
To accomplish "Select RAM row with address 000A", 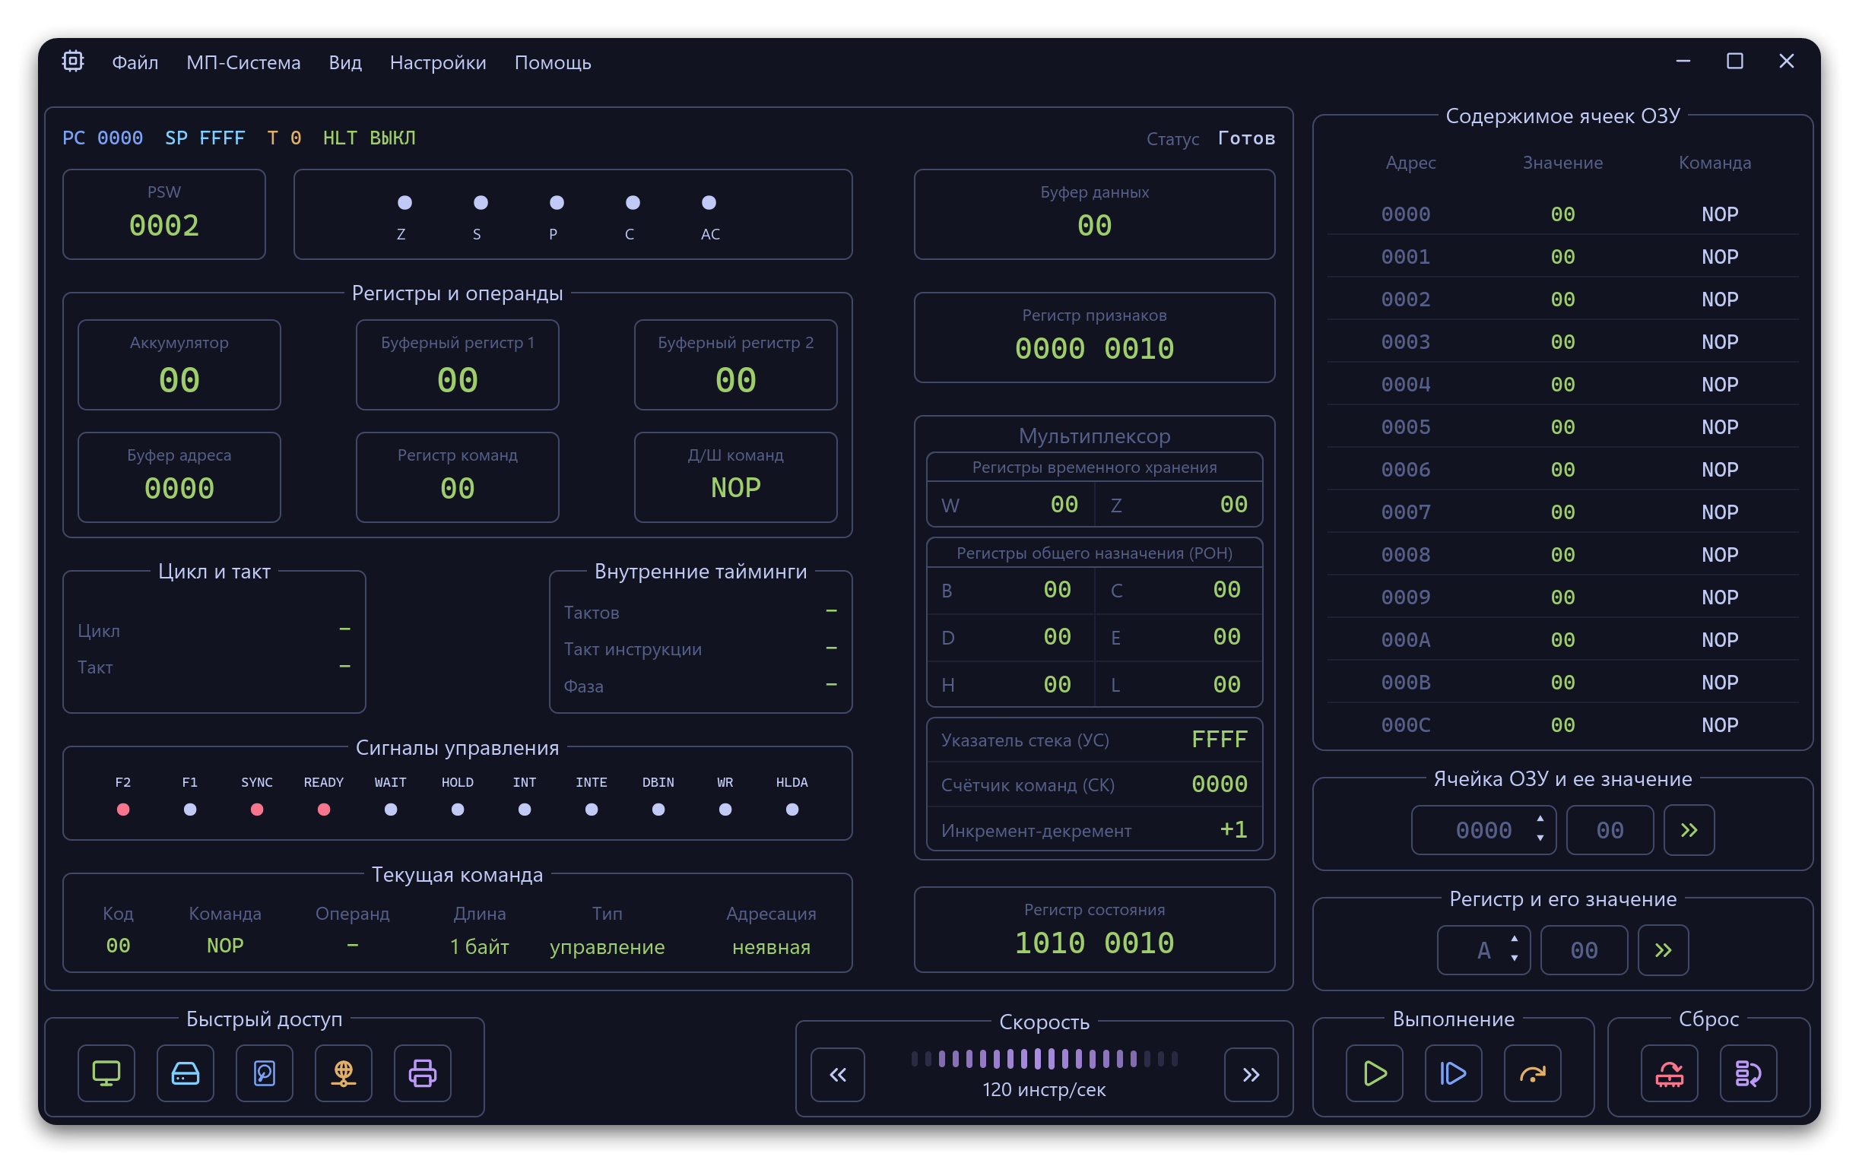I will 1563,640.
